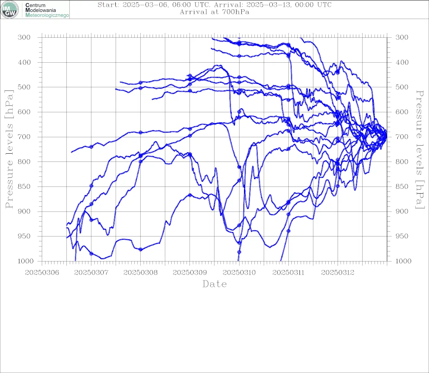Click the right-axis 1000 pressure label
This screenshot has width=429, height=373.
404,261
